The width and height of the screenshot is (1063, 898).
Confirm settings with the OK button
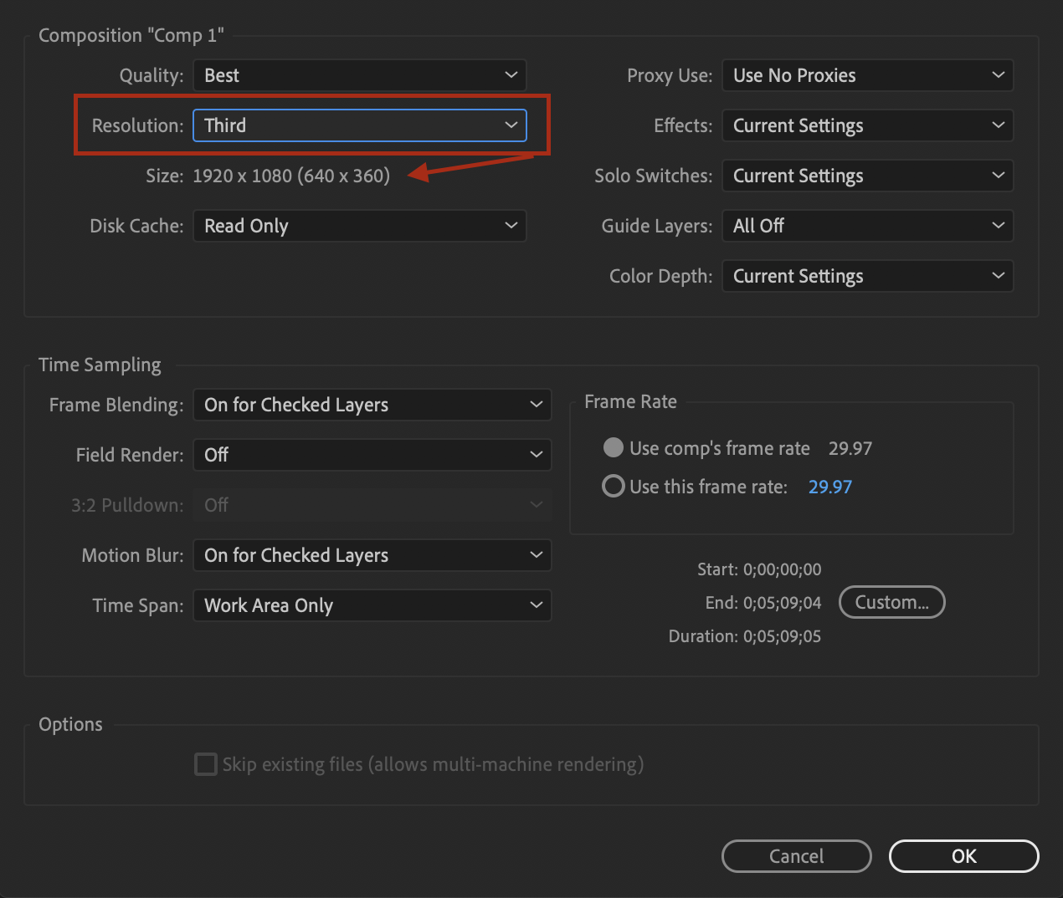pyautogui.click(x=963, y=856)
